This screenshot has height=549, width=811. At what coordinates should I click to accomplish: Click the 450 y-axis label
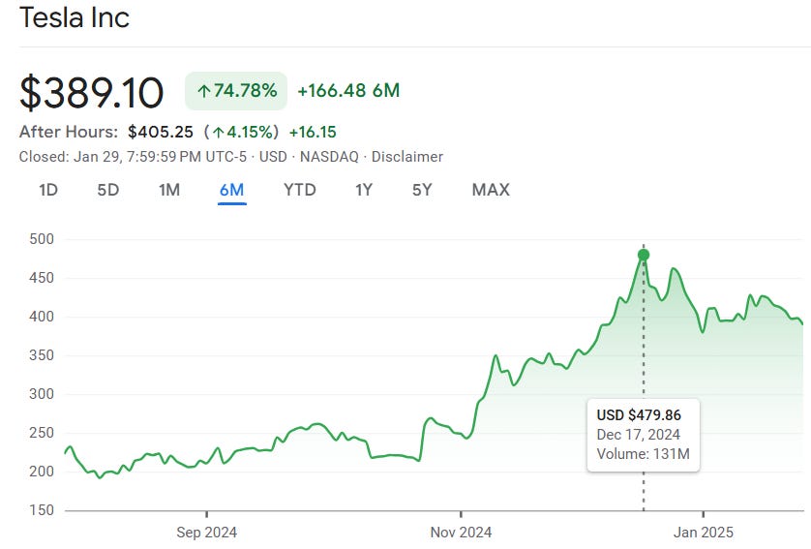[x=42, y=278]
